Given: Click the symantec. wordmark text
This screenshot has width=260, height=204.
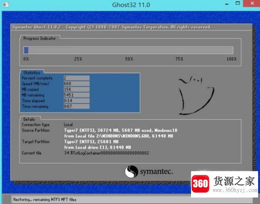Looking at the screenshot, I should [x=157, y=172].
